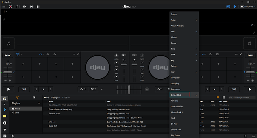
Task: Toggle Artist column in menu
Action: click(x=184, y=20)
